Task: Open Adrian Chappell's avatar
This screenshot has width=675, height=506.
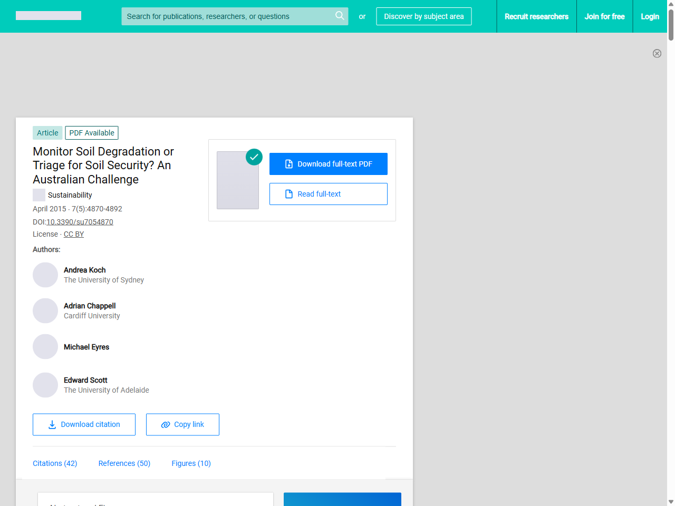Action: [x=45, y=311]
